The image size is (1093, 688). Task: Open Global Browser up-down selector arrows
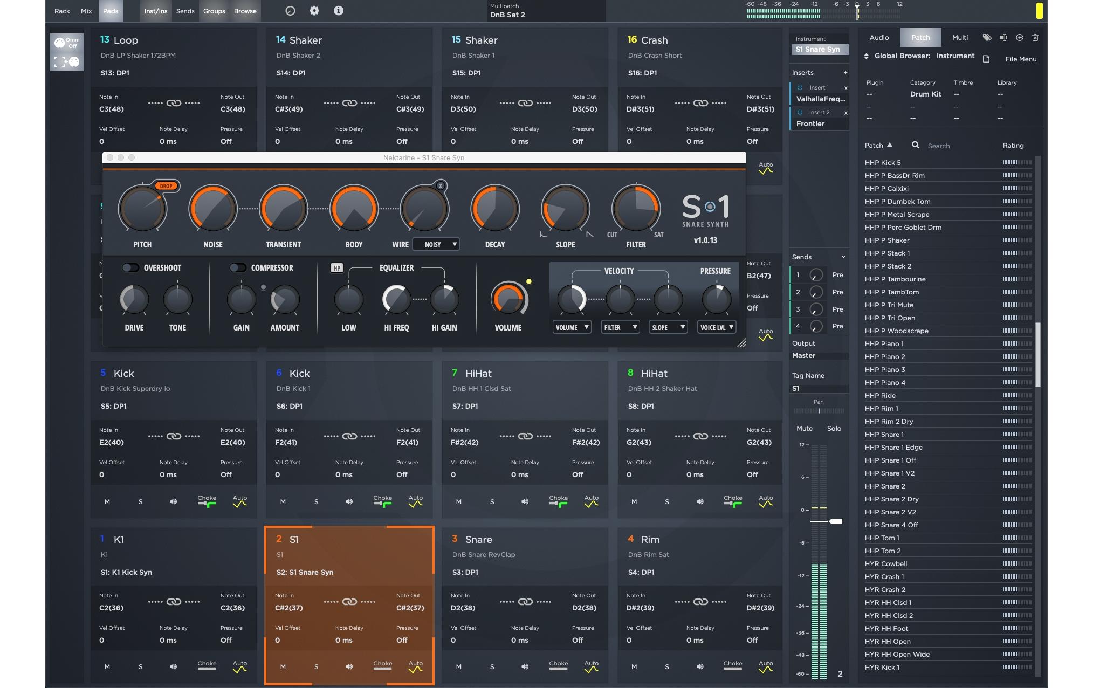pyautogui.click(x=867, y=56)
